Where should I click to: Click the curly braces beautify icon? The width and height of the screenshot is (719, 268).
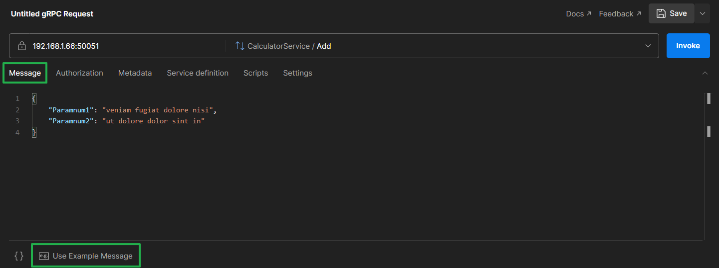coord(19,256)
